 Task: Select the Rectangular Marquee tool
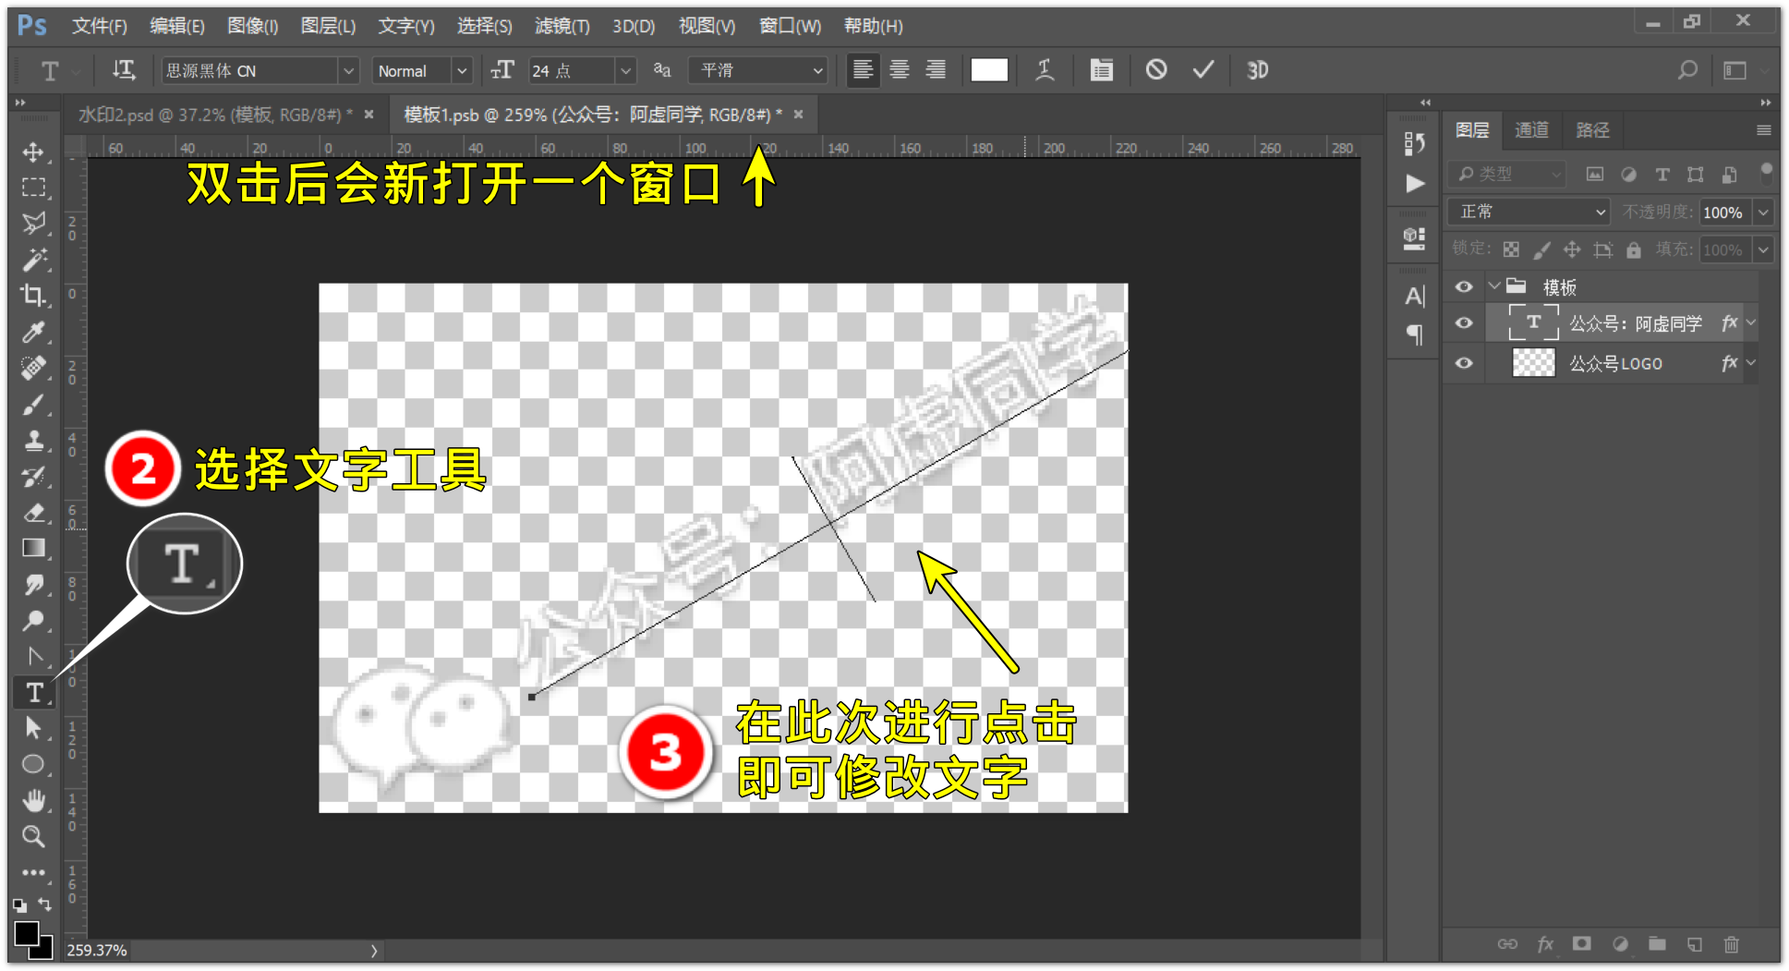pyautogui.click(x=34, y=188)
